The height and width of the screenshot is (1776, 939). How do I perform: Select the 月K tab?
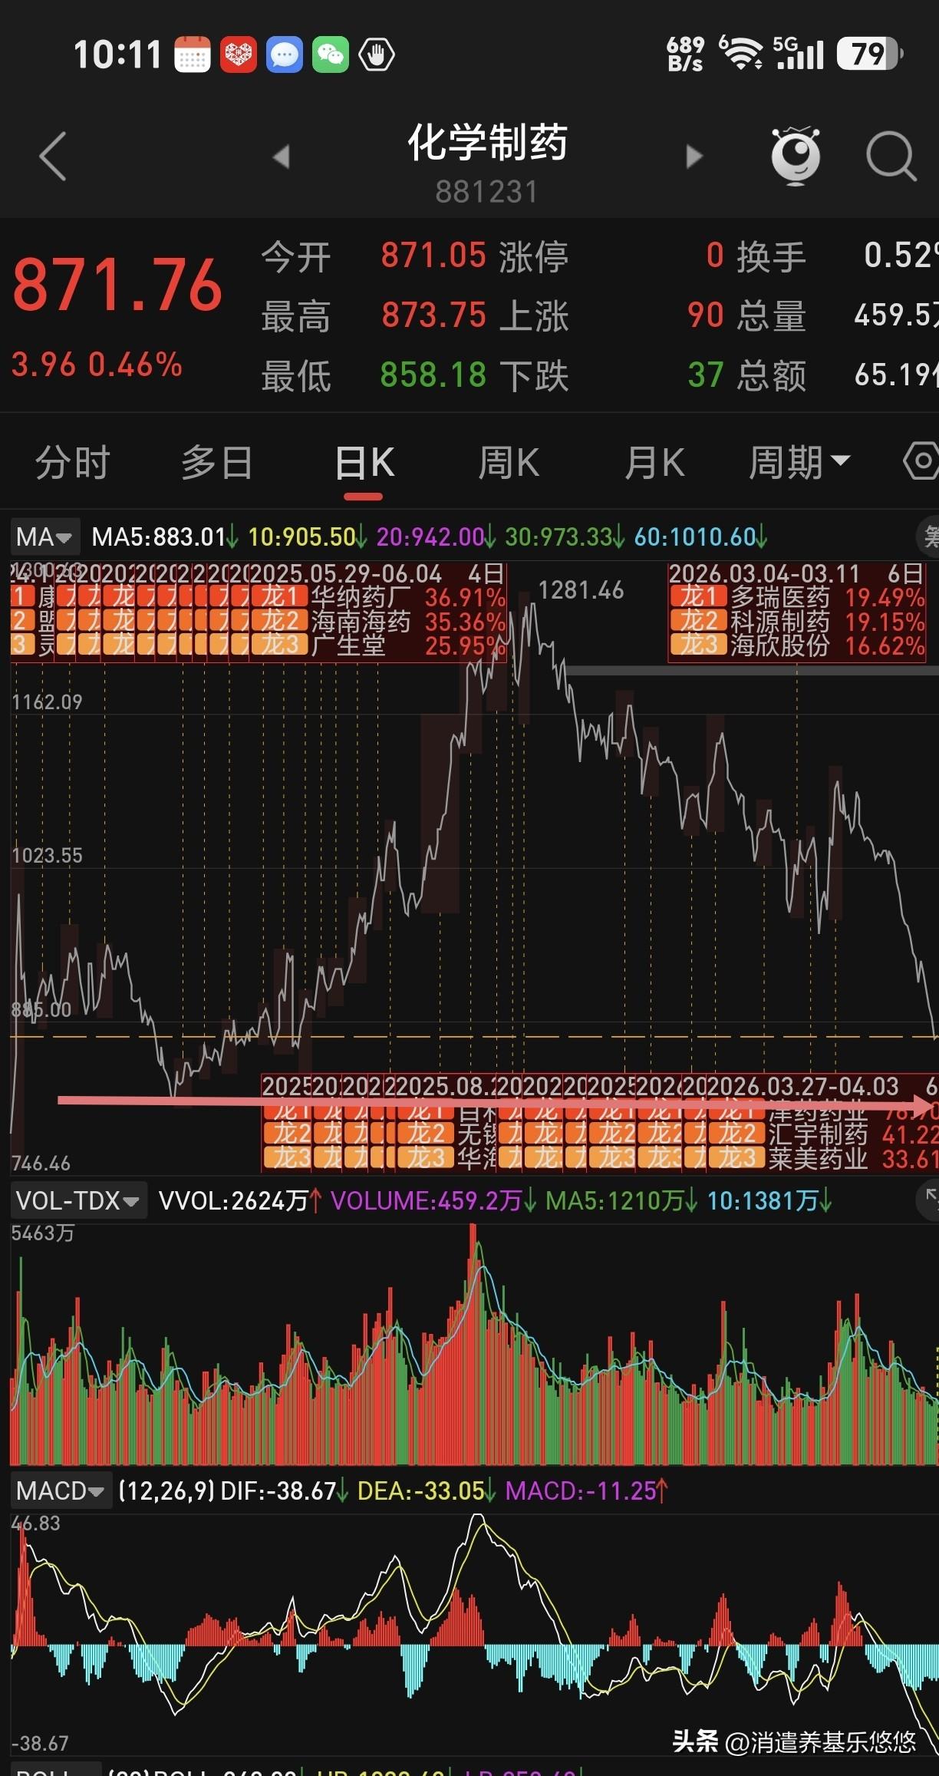point(654,462)
